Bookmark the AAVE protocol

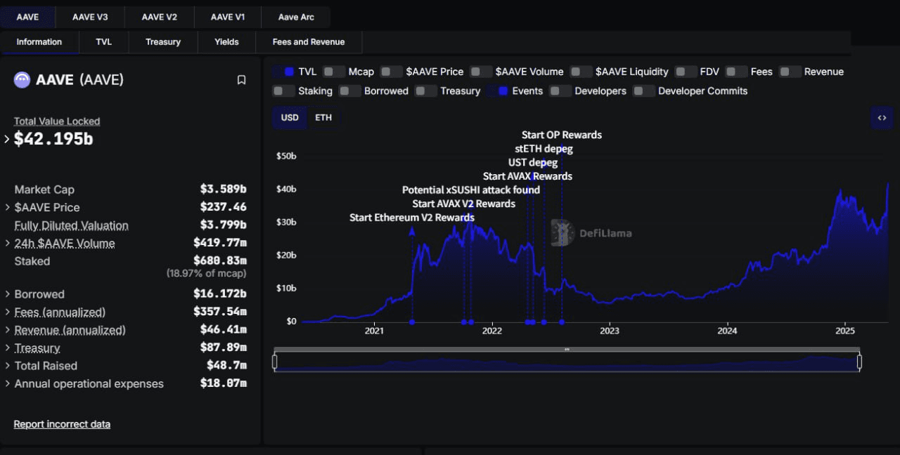241,80
